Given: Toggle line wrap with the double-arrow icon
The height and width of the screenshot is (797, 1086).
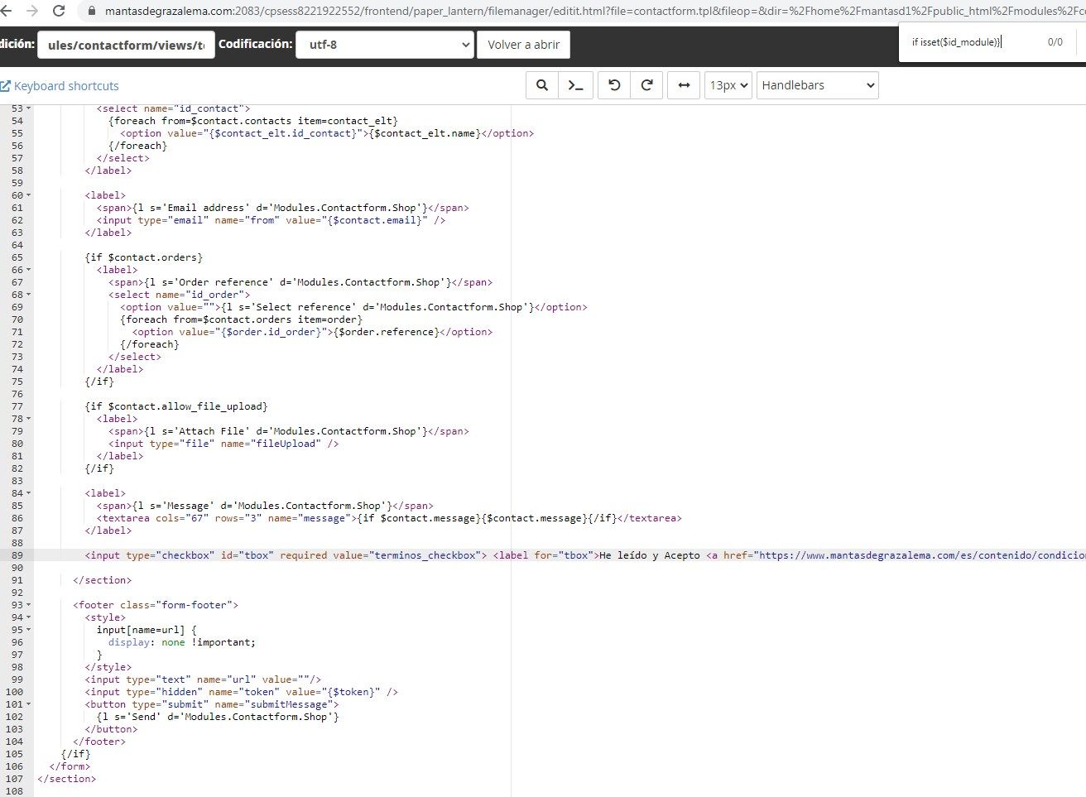Looking at the screenshot, I should (x=684, y=85).
